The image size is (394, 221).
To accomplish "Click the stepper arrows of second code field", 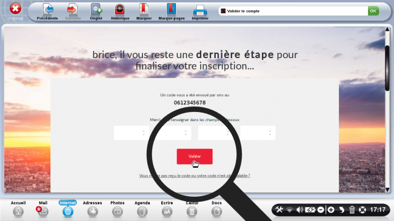I will [185, 133].
